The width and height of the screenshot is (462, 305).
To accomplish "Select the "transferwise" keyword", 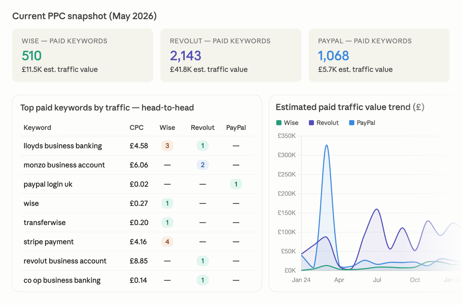I will tap(45, 223).
